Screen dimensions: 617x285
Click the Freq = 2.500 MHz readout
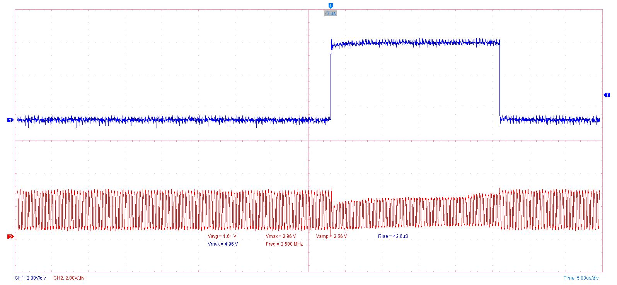tap(284, 244)
